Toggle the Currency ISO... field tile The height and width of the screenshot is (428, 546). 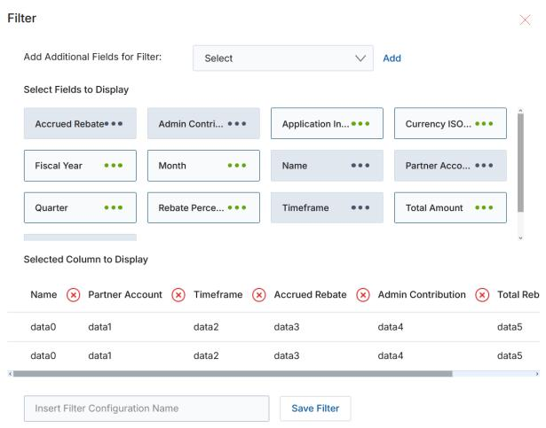[450, 123]
